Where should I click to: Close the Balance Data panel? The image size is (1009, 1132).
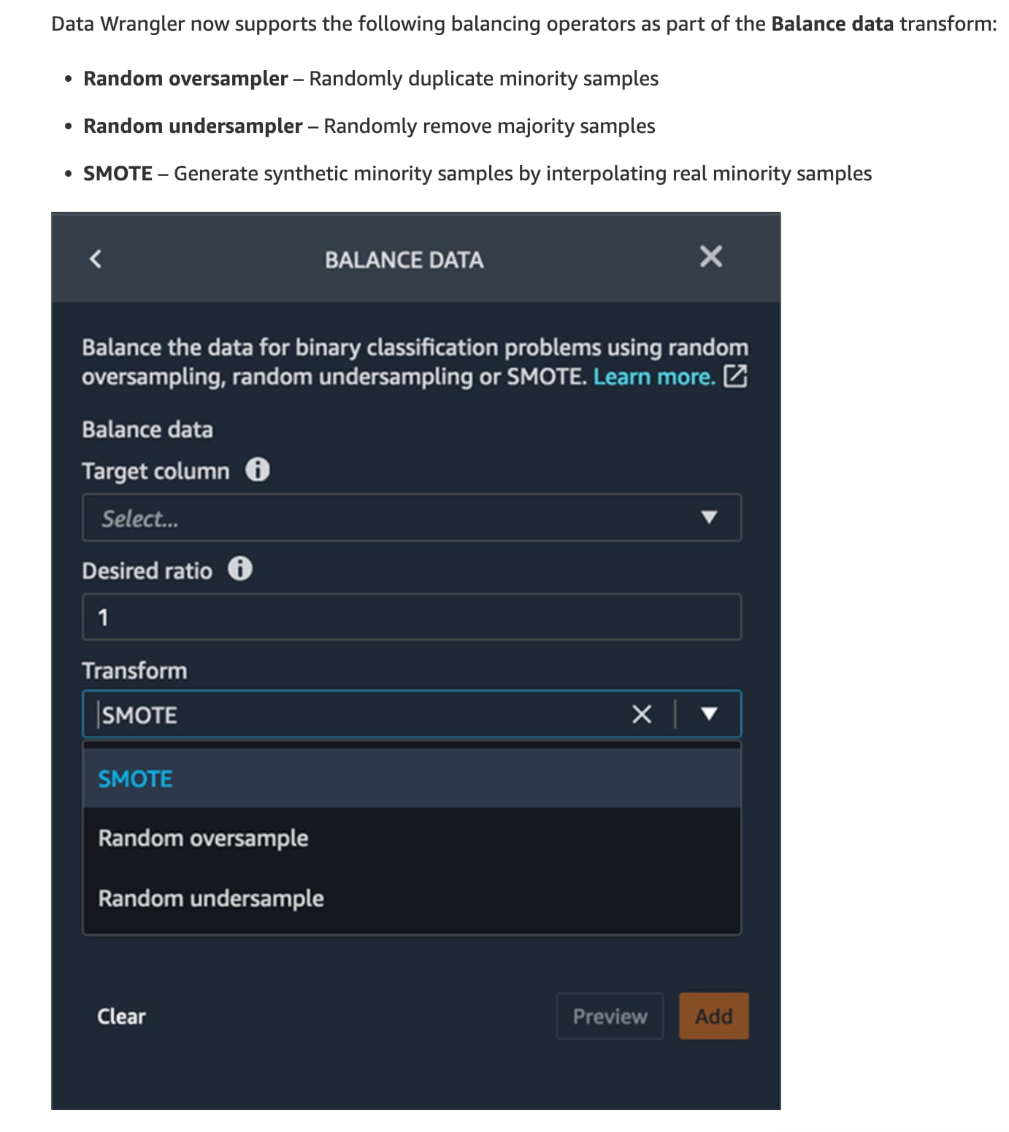710,256
